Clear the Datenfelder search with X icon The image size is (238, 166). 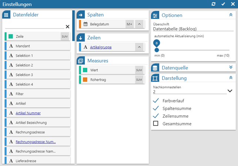67,27
